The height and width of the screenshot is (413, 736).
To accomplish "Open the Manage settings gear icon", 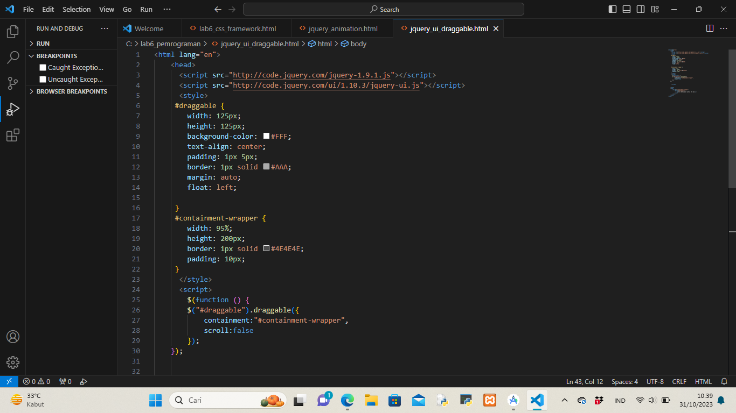I will (12, 362).
